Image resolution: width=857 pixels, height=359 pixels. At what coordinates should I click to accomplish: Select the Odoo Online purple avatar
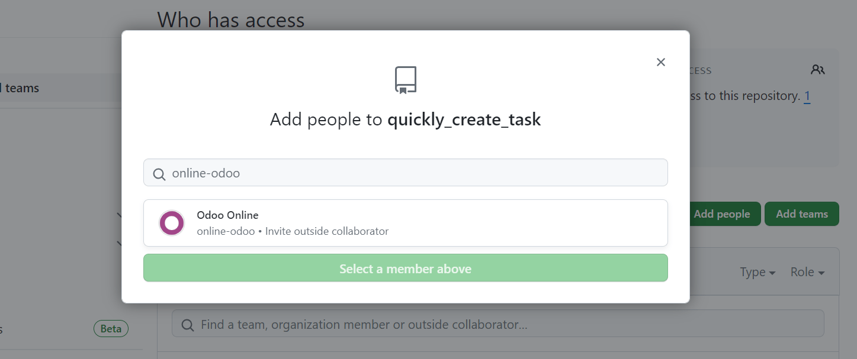172,223
